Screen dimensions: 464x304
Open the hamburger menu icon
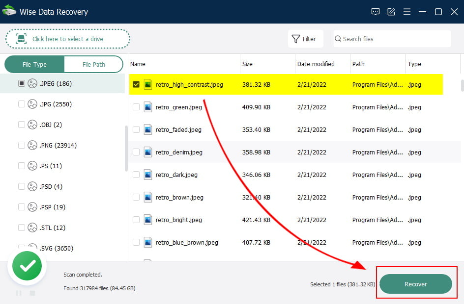(x=407, y=12)
